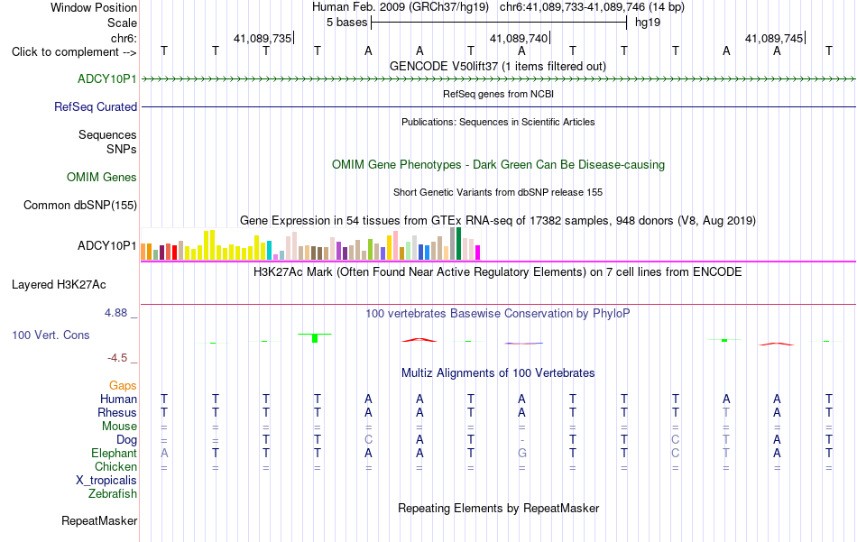Select the X_tropicalis alignment row label
This screenshot has height=542, width=857.
click(106, 481)
